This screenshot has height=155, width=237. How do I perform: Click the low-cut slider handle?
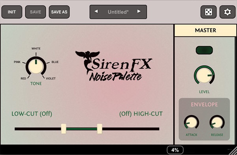pos(64,129)
